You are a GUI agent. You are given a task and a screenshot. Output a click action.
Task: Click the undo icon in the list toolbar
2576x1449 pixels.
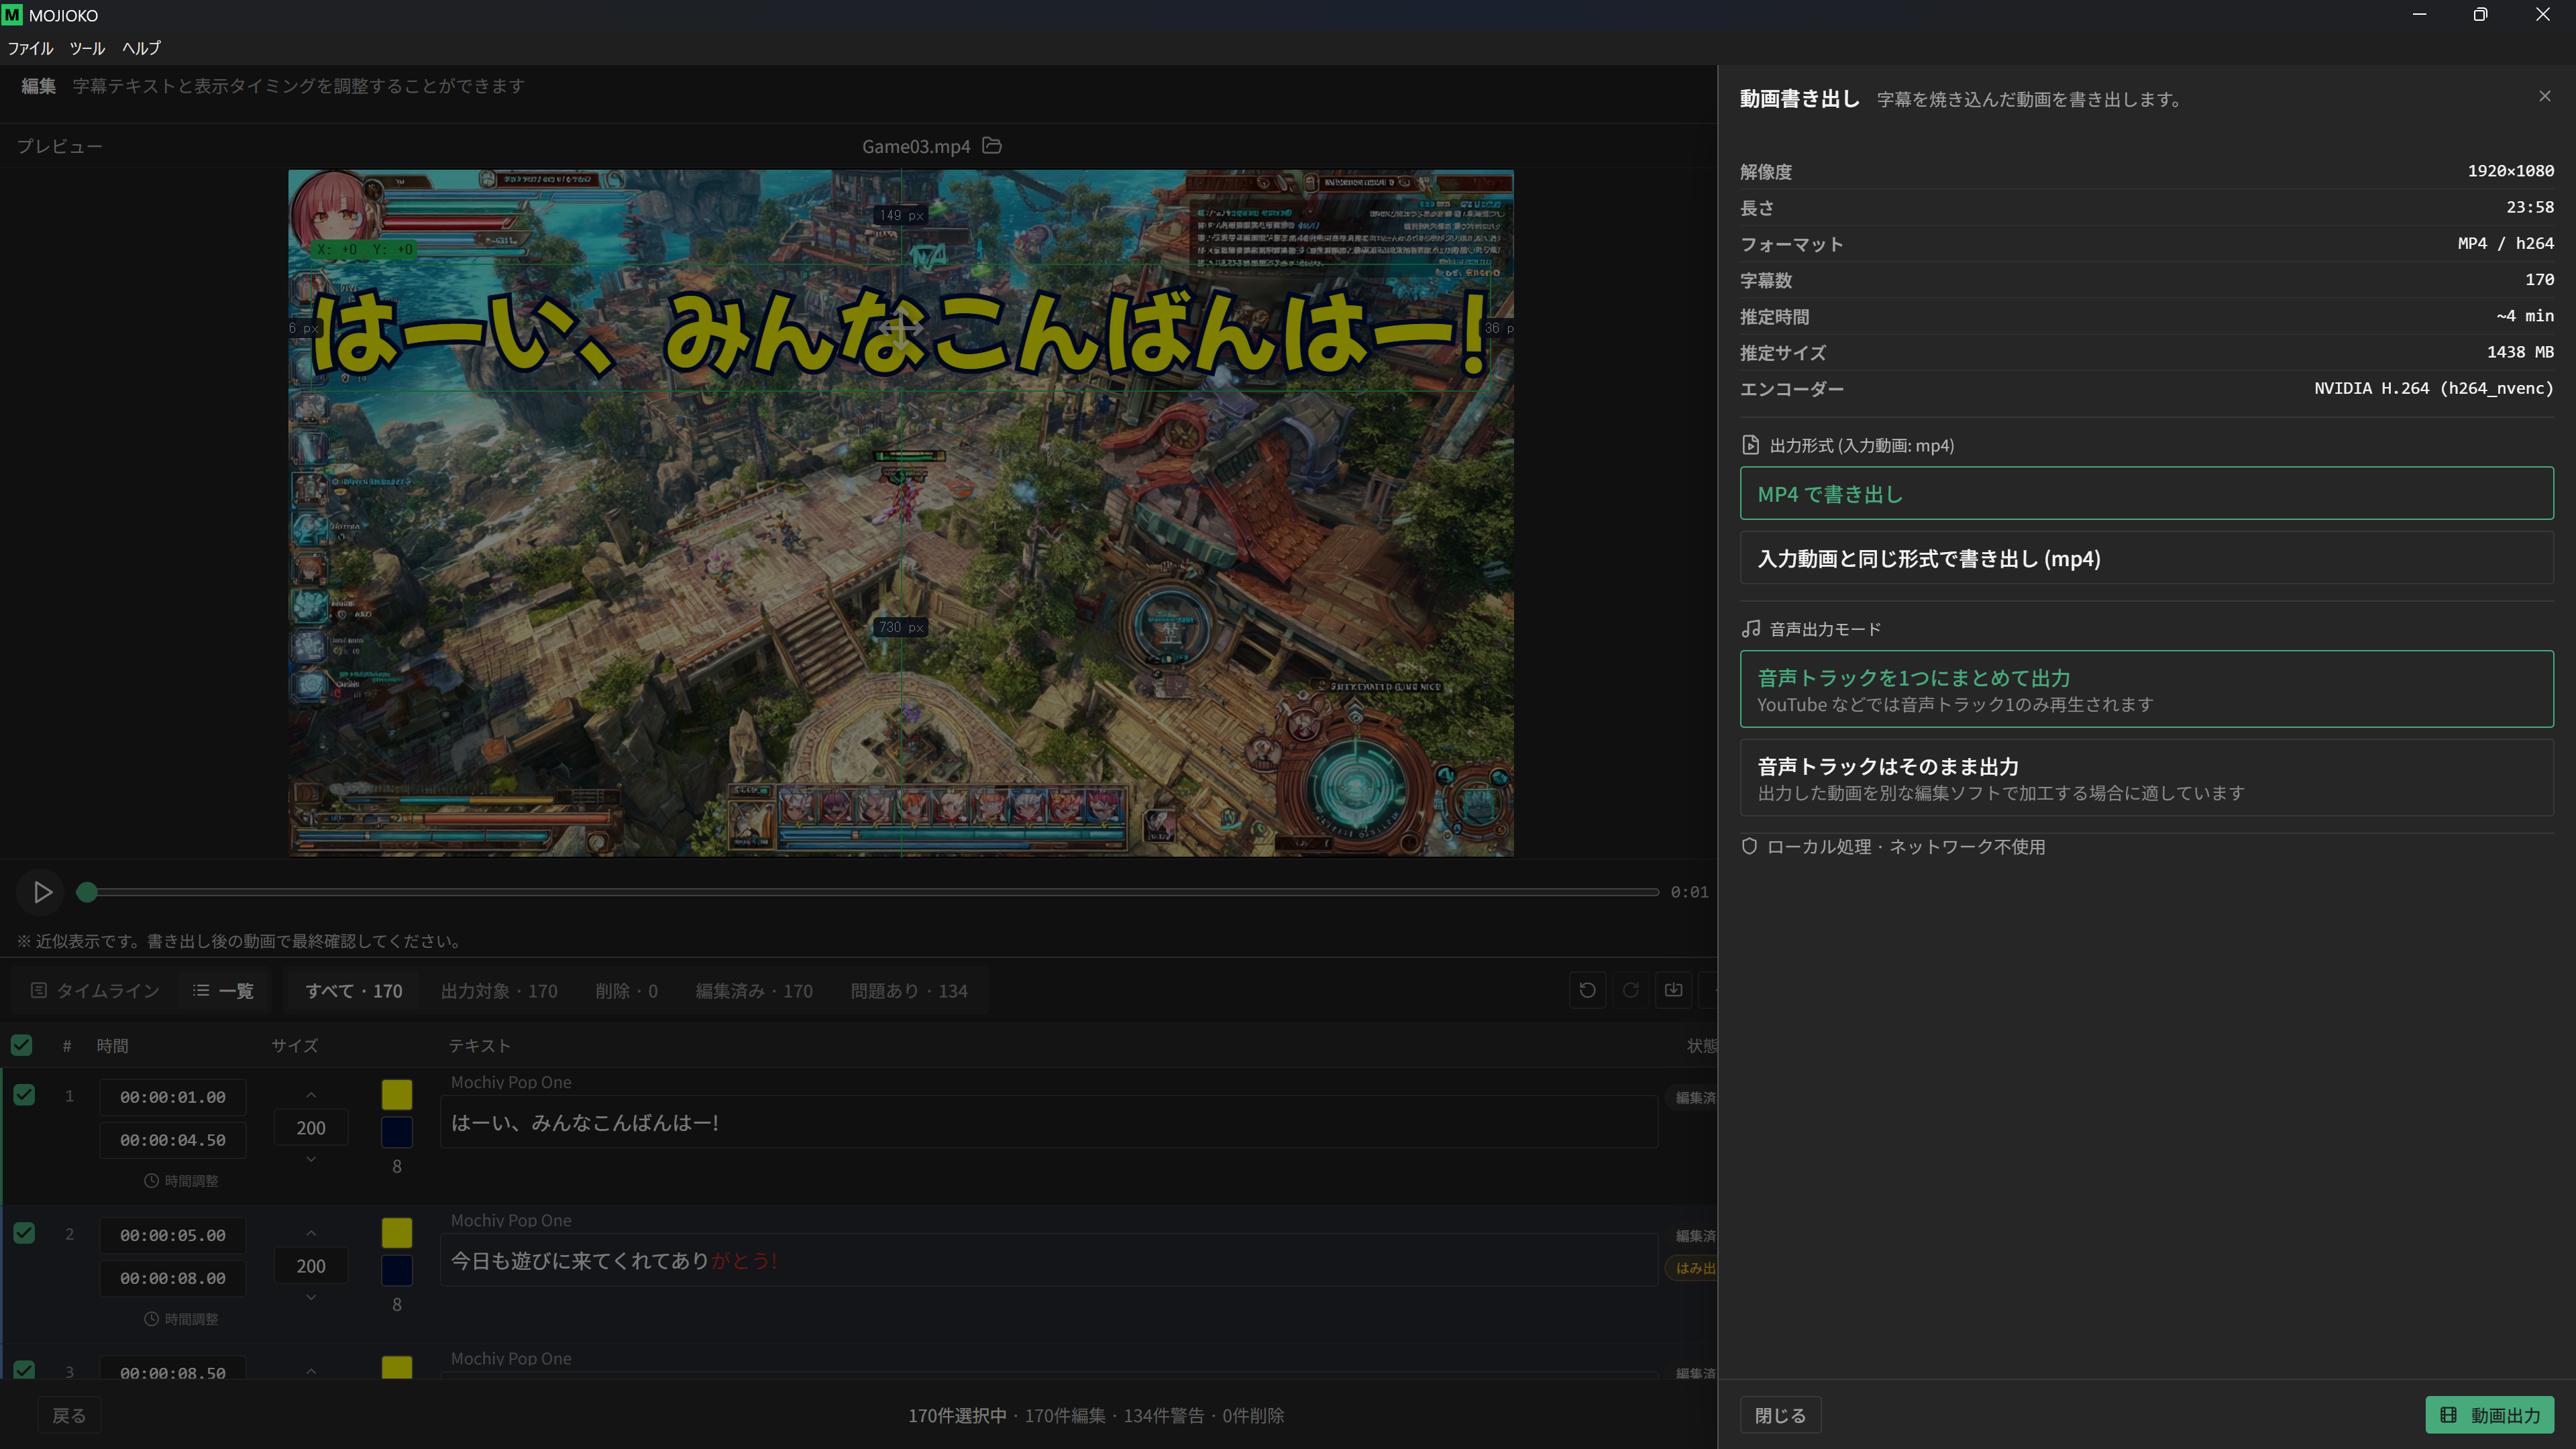[x=1587, y=990]
